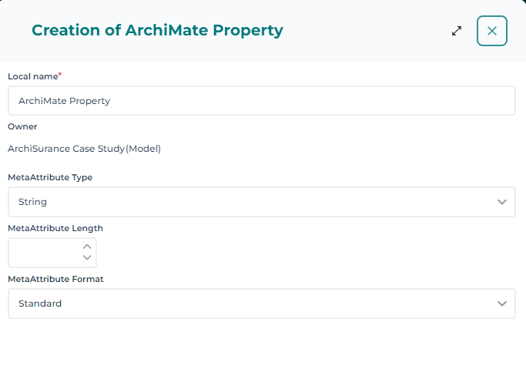
Task: Click the red required asterisk
Action: [60, 75]
